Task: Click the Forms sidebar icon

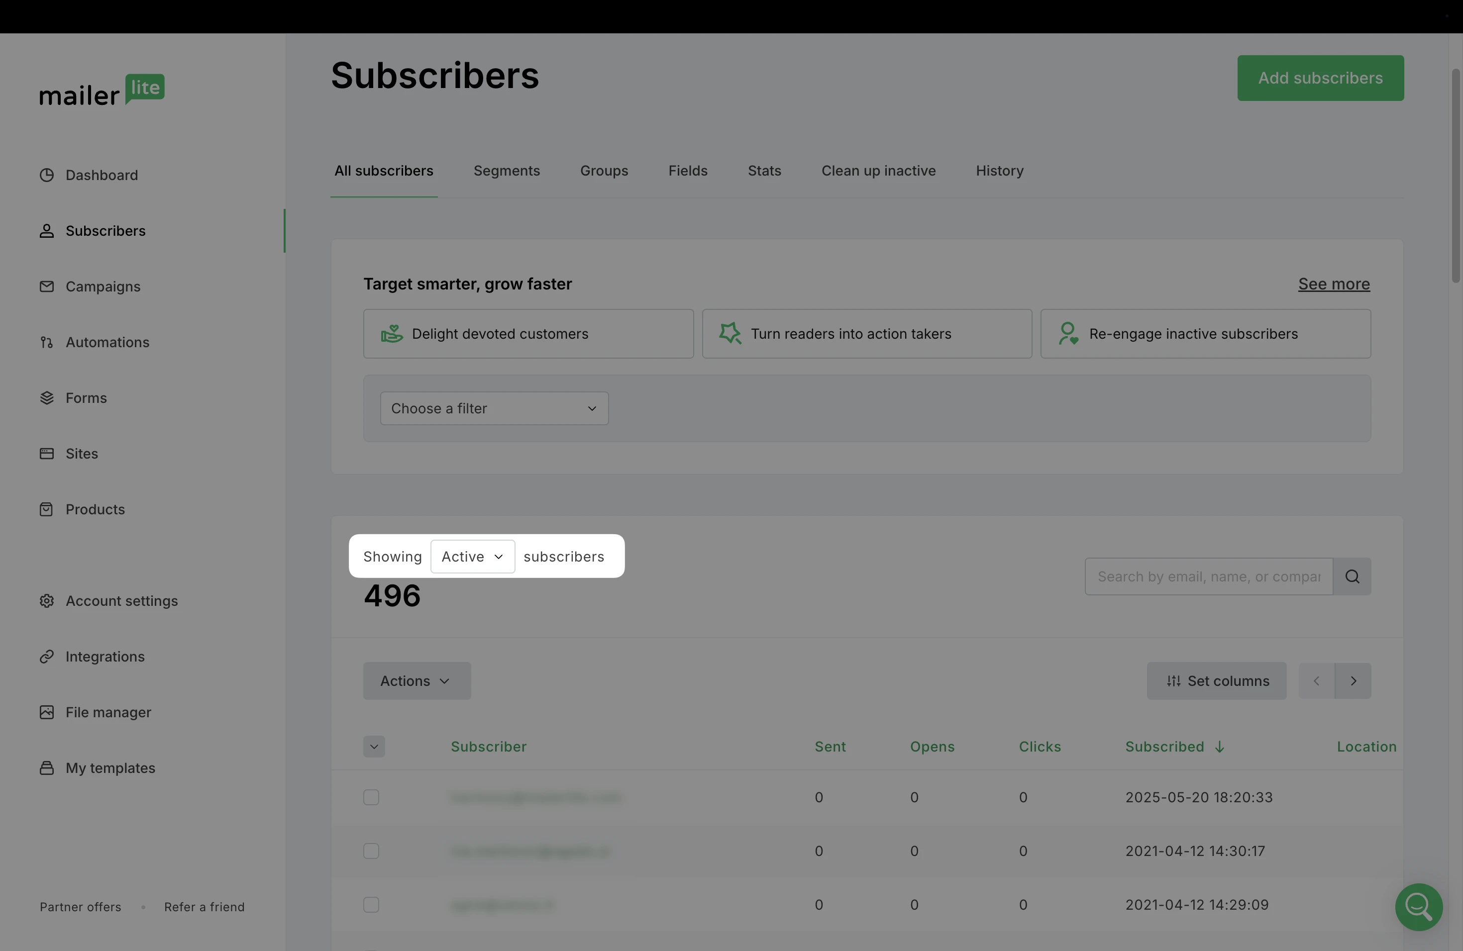Action: (47, 398)
